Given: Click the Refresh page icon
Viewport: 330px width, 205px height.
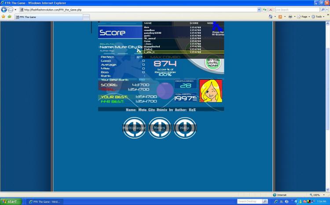Looking at the screenshot, I should coord(264,10).
